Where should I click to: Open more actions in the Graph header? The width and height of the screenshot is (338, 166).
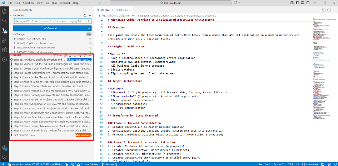(x=90, y=56)
